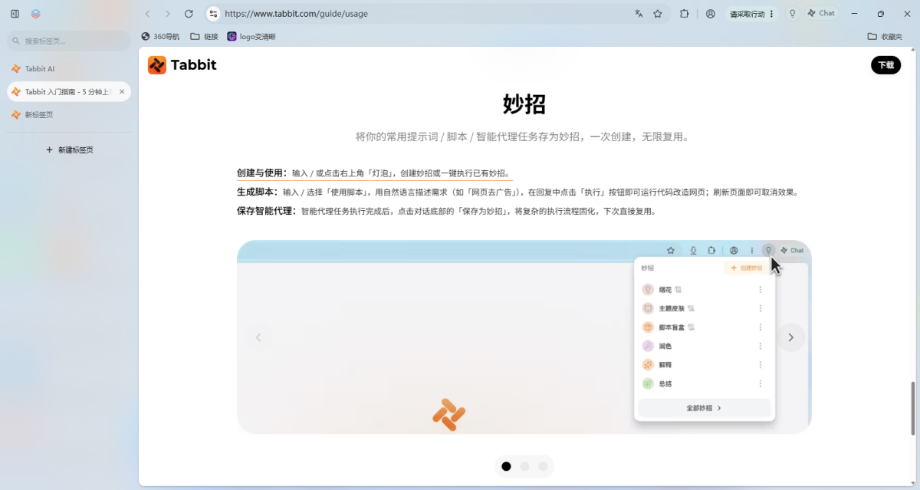Toggle the sidebar panel icon
This screenshot has width=920, height=490.
pos(15,14)
